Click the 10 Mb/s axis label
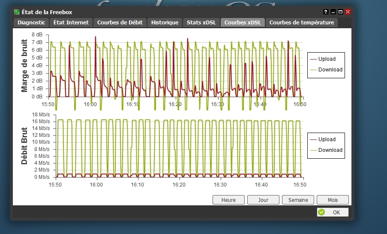The width and height of the screenshot is (387, 234). [x=41, y=142]
